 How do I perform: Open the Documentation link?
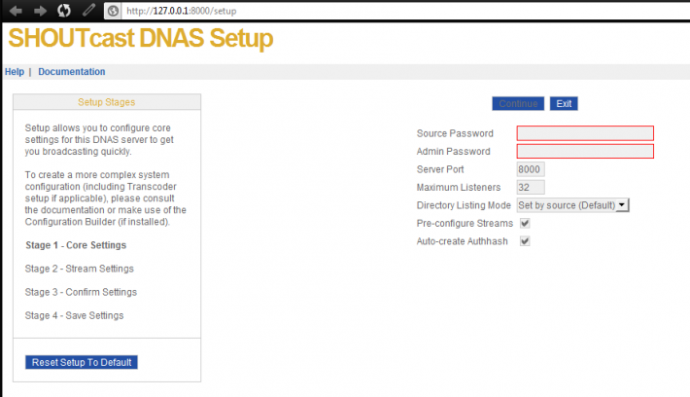pos(71,72)
